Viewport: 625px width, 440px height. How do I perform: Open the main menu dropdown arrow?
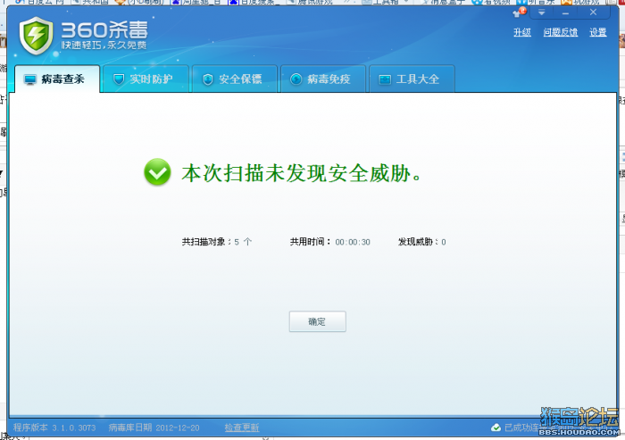541,12
